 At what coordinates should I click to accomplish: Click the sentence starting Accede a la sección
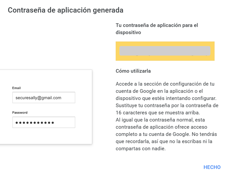(x=166, y=91)
